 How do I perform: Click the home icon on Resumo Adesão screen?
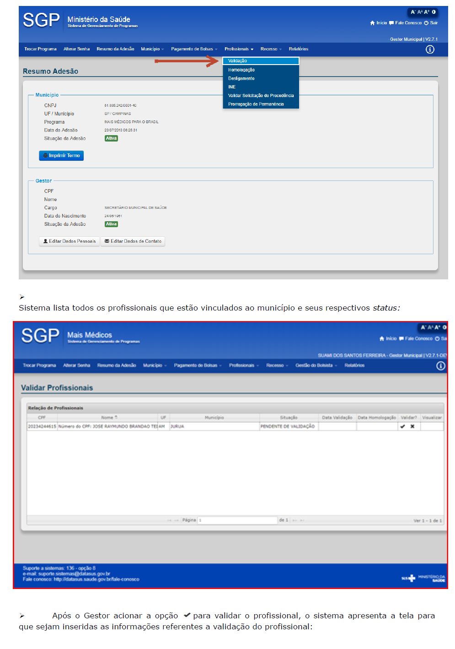coord(372,23)
